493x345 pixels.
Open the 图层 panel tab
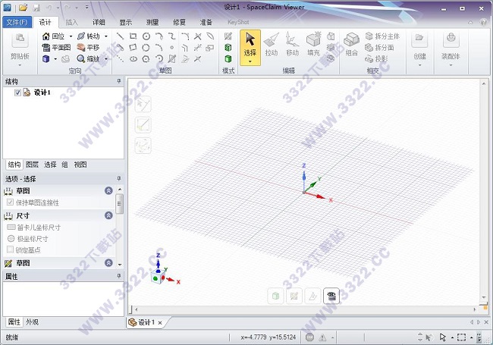click(x=32, y=165)
